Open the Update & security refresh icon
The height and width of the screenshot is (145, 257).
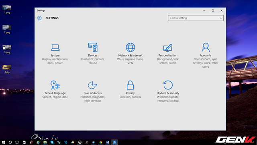(168, 85)
